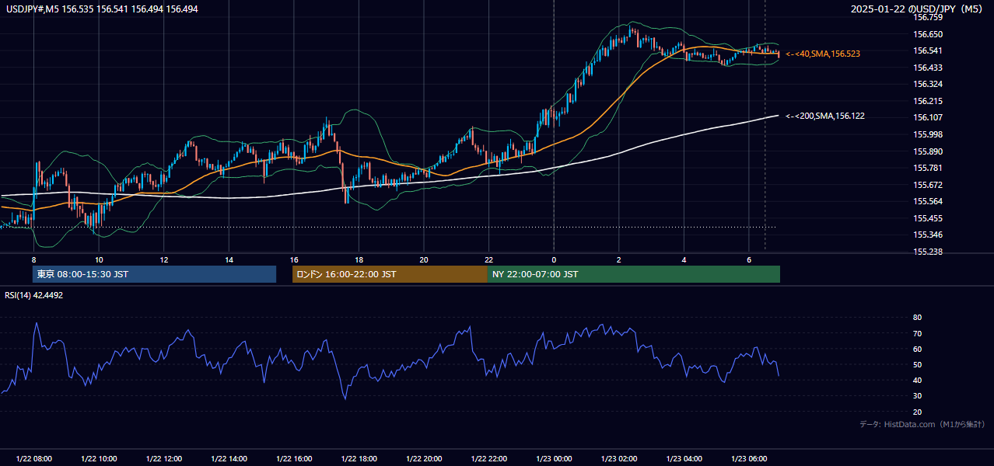The image size is (994, 466).
Task: Click price axis label 156.324
Action: click(927, 84)
